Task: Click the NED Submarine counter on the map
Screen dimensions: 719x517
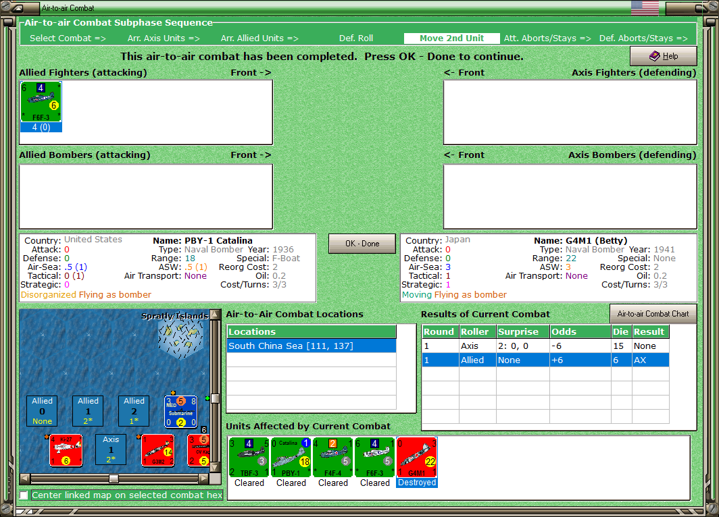Action: (x=181, y=411)
